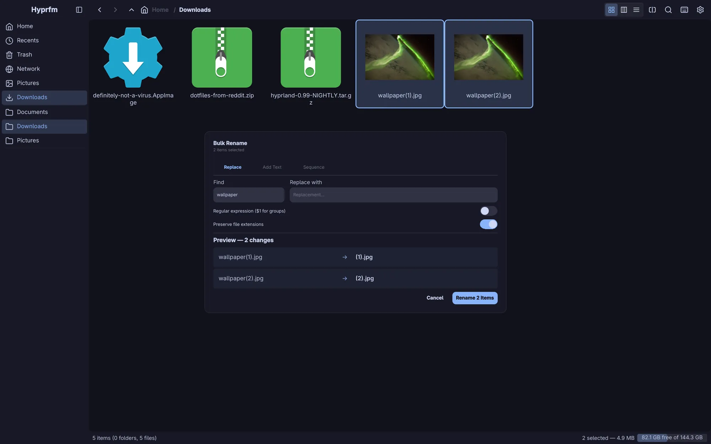Open the Downloads bookmark folder below Documents
This screenshot has width=711, height=444.
[44, 126]
